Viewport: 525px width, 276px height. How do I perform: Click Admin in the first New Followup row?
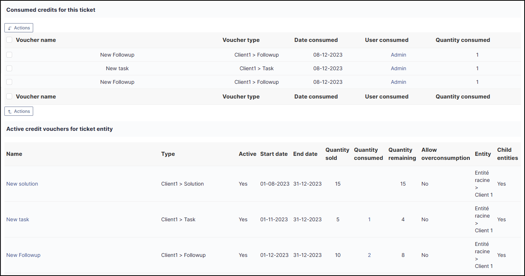(398, 55)
